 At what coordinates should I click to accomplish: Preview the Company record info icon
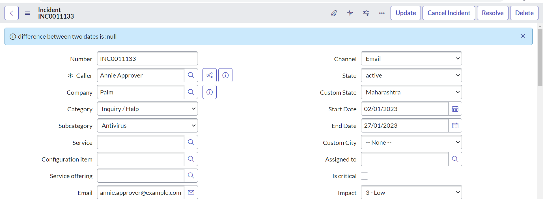click(x=210, y=92)
